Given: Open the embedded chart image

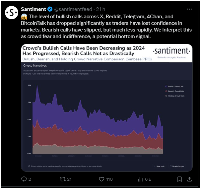Looking at the screenshot, I should click(107, 108).
